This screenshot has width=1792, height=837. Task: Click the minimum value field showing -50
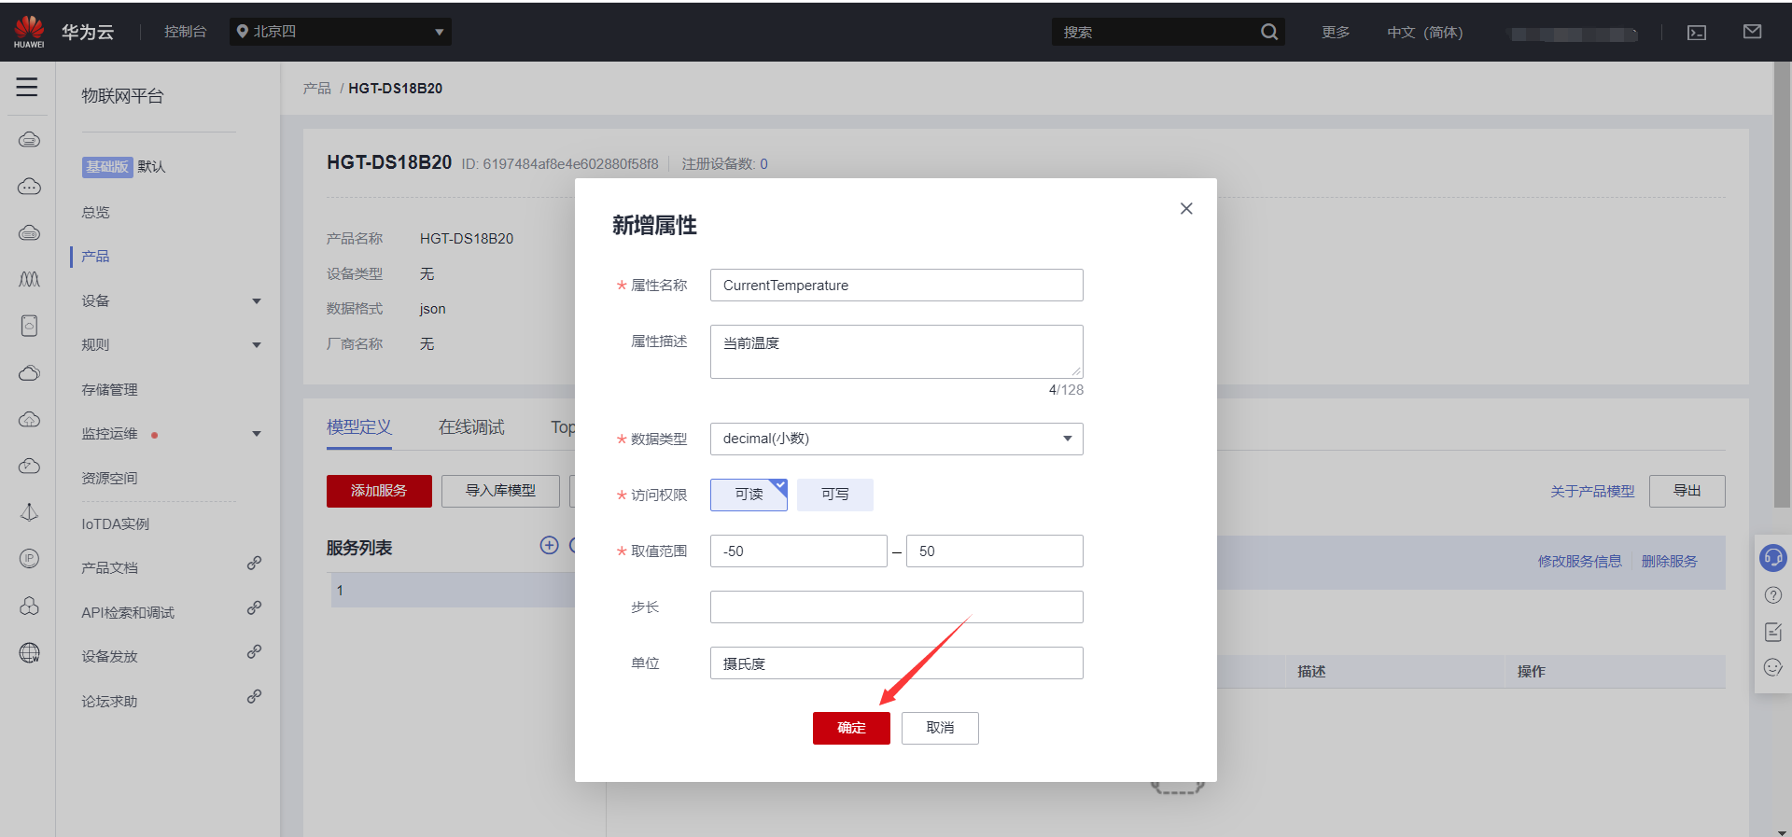(798, 551)
